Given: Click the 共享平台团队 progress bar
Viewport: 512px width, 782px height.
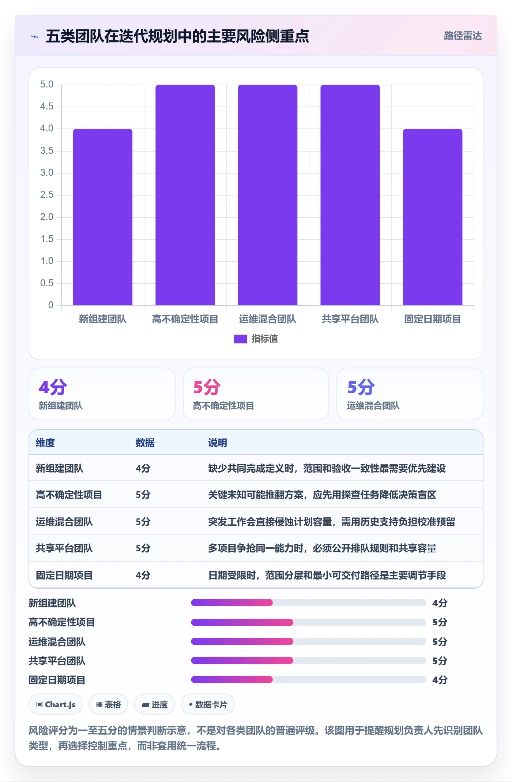Looking at the screenshot, I should [309, 660].
